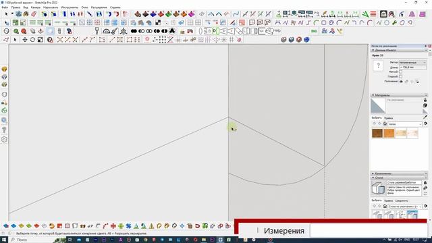Viewport: 432px width, 243px height.
Task: Click the red horizontal lines icon
Action: tap(373, 13)
